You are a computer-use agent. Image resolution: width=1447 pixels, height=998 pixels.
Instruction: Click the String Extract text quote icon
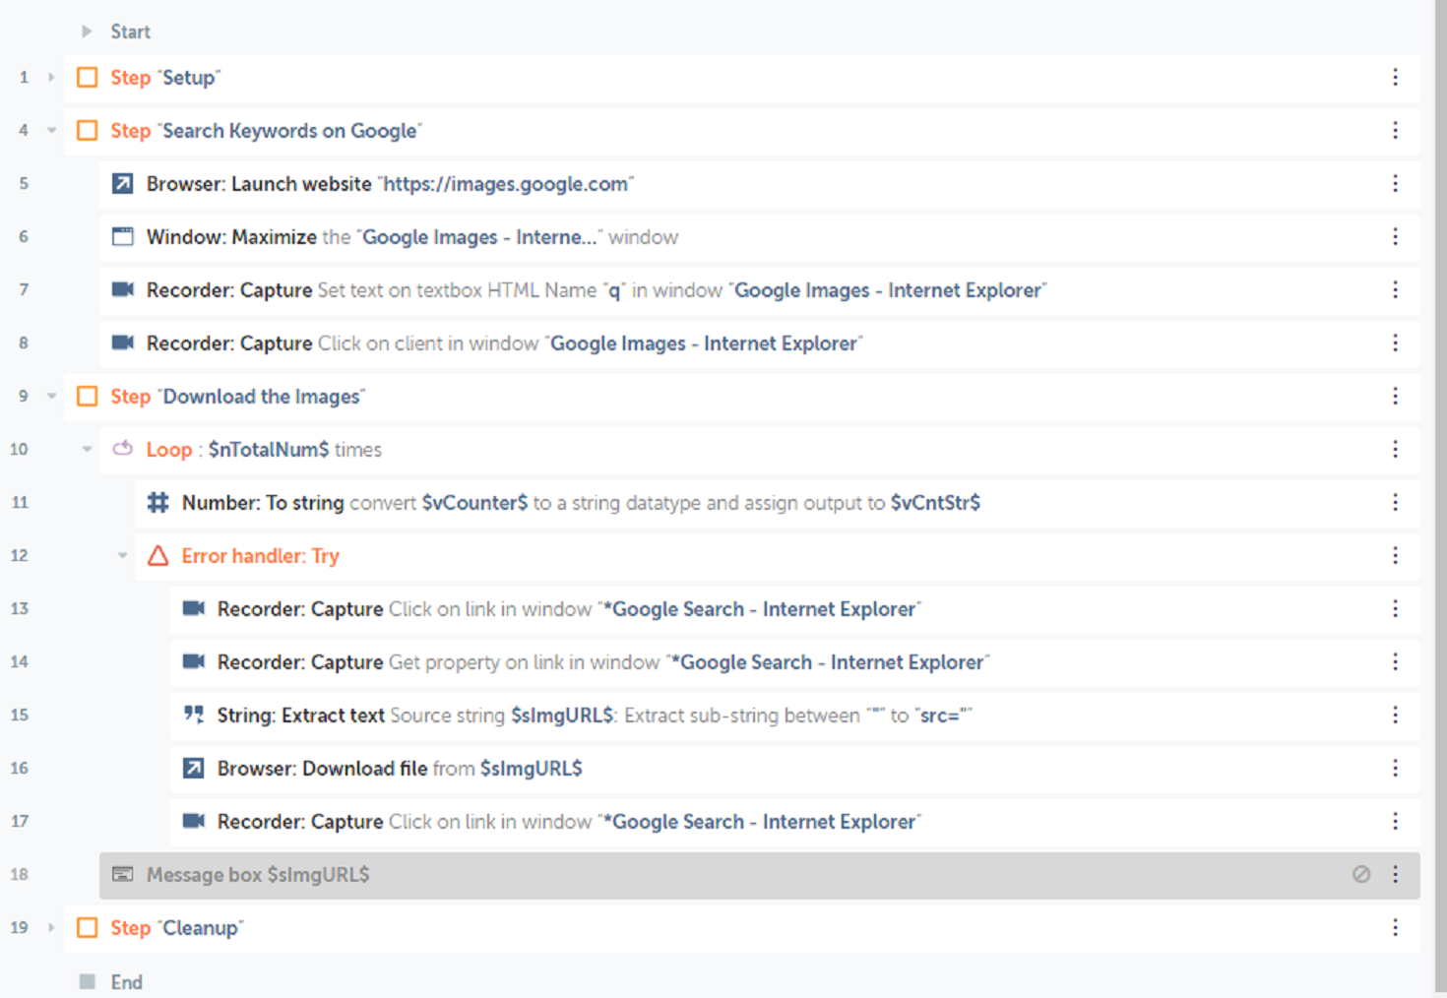click(193, 716)
